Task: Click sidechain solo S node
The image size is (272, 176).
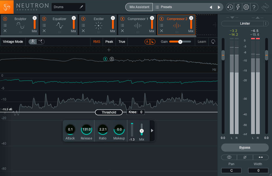Action: [112, 59]
